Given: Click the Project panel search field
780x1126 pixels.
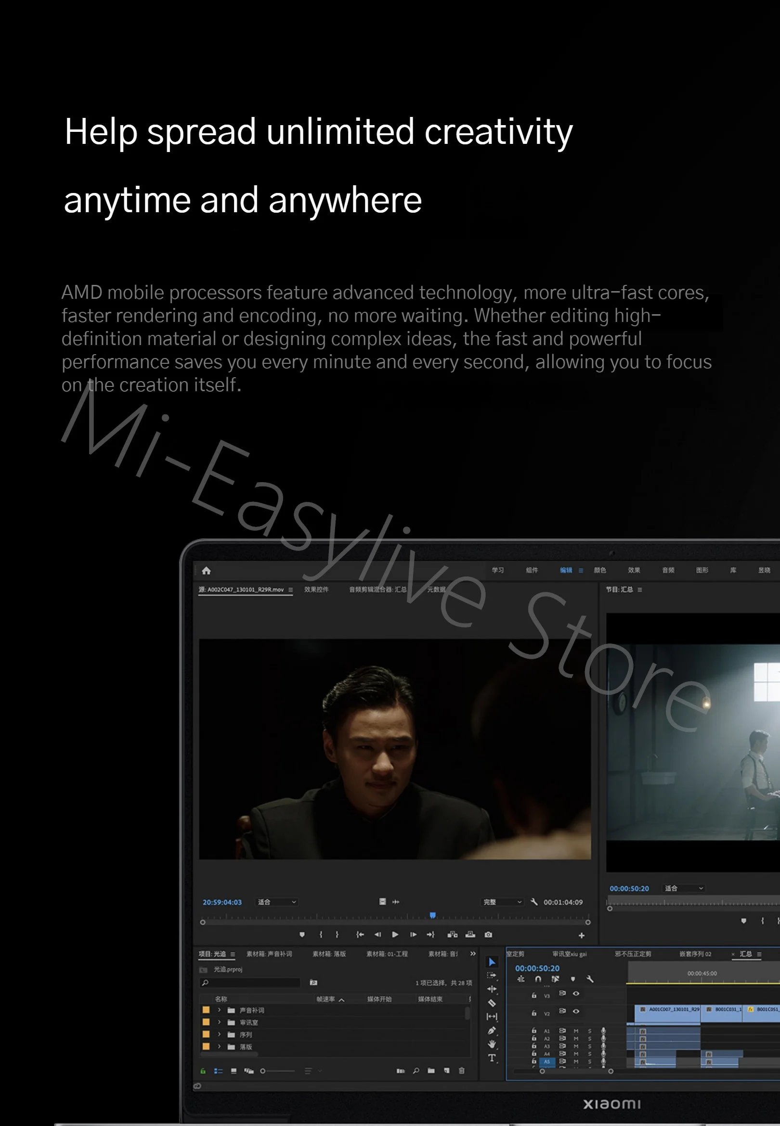Looking at the screenshot, I should point(251,983).
